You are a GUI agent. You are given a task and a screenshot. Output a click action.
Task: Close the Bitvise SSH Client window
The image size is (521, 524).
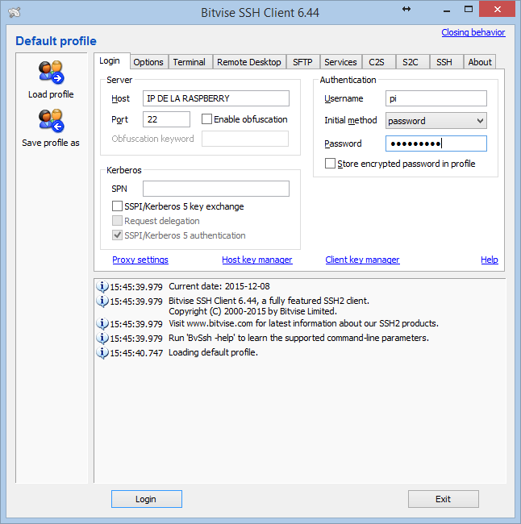click(x=497, y=9)
